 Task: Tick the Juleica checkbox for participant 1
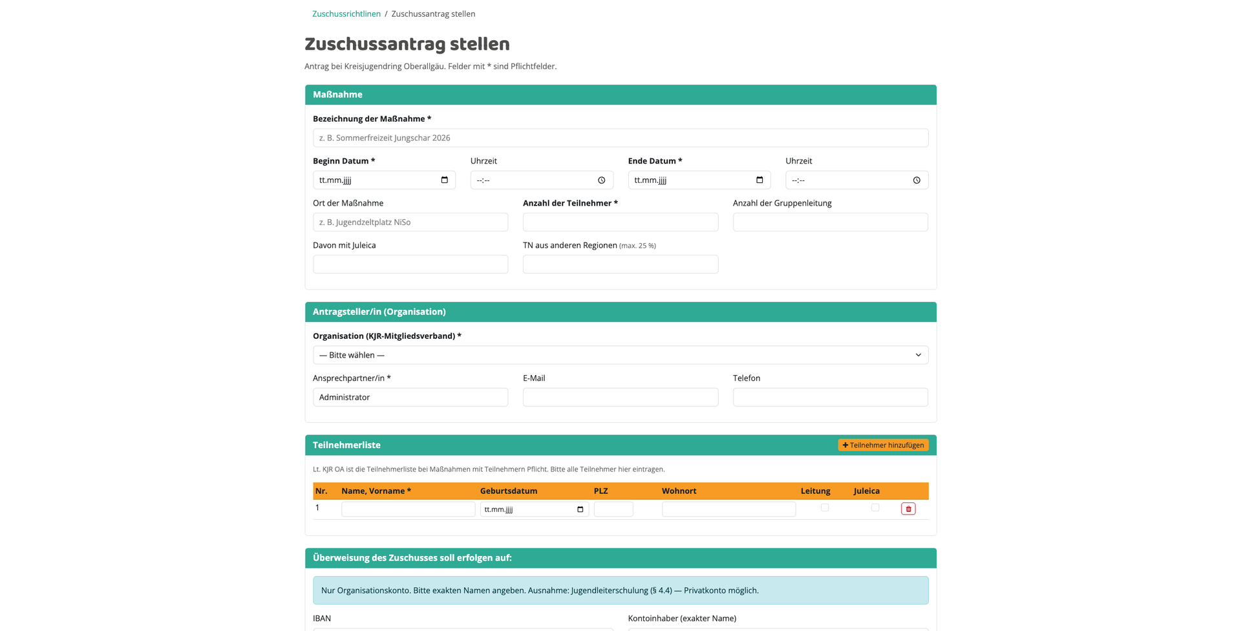pos(875,508)
